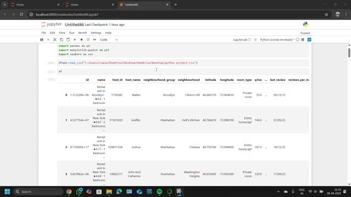Switch kernel via Python [conda env:base] label
The image size is (351, 197).
(276, 39)
